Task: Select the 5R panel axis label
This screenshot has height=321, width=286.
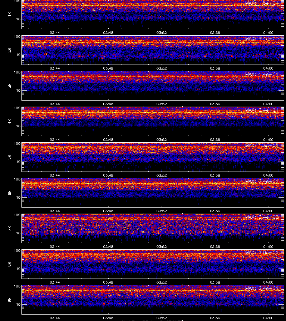Action: (9, 157)
